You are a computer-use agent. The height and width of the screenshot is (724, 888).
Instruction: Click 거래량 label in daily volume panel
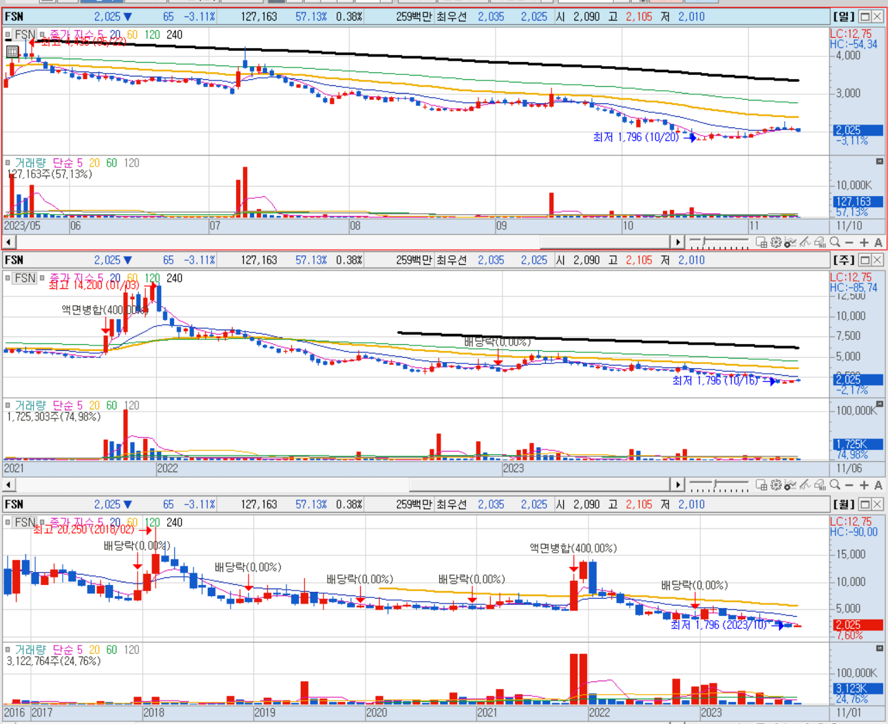[30, 163]
